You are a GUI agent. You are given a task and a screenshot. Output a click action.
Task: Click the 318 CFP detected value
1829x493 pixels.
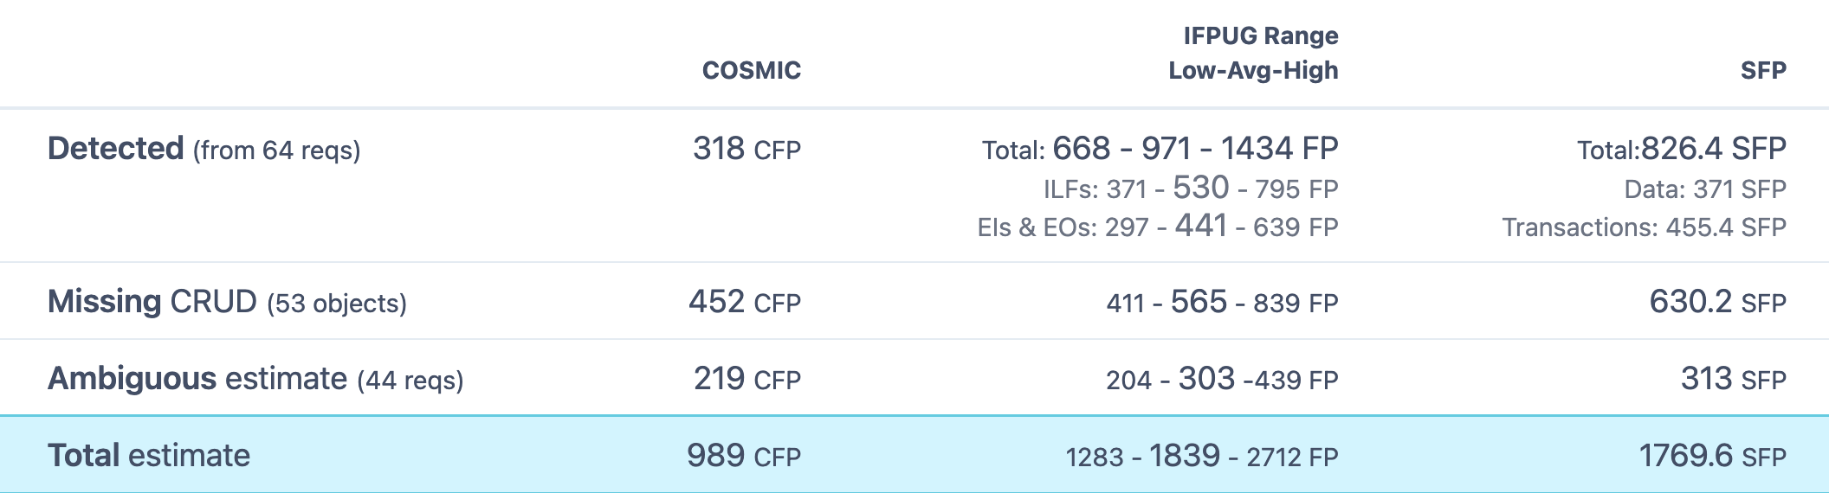[x=746, y=149]
